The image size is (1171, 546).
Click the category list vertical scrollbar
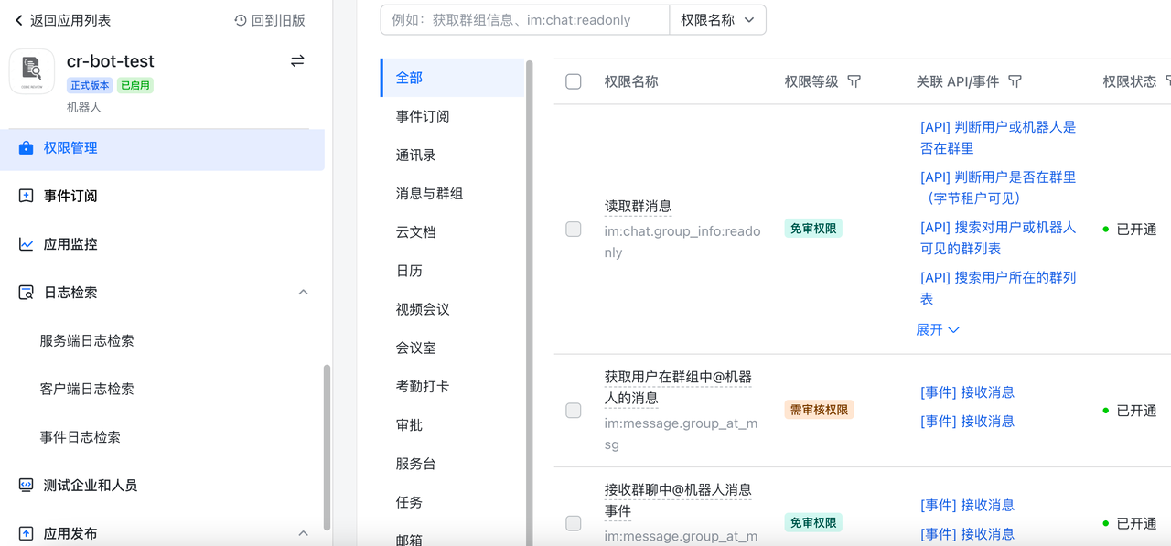tap(529, 302)
